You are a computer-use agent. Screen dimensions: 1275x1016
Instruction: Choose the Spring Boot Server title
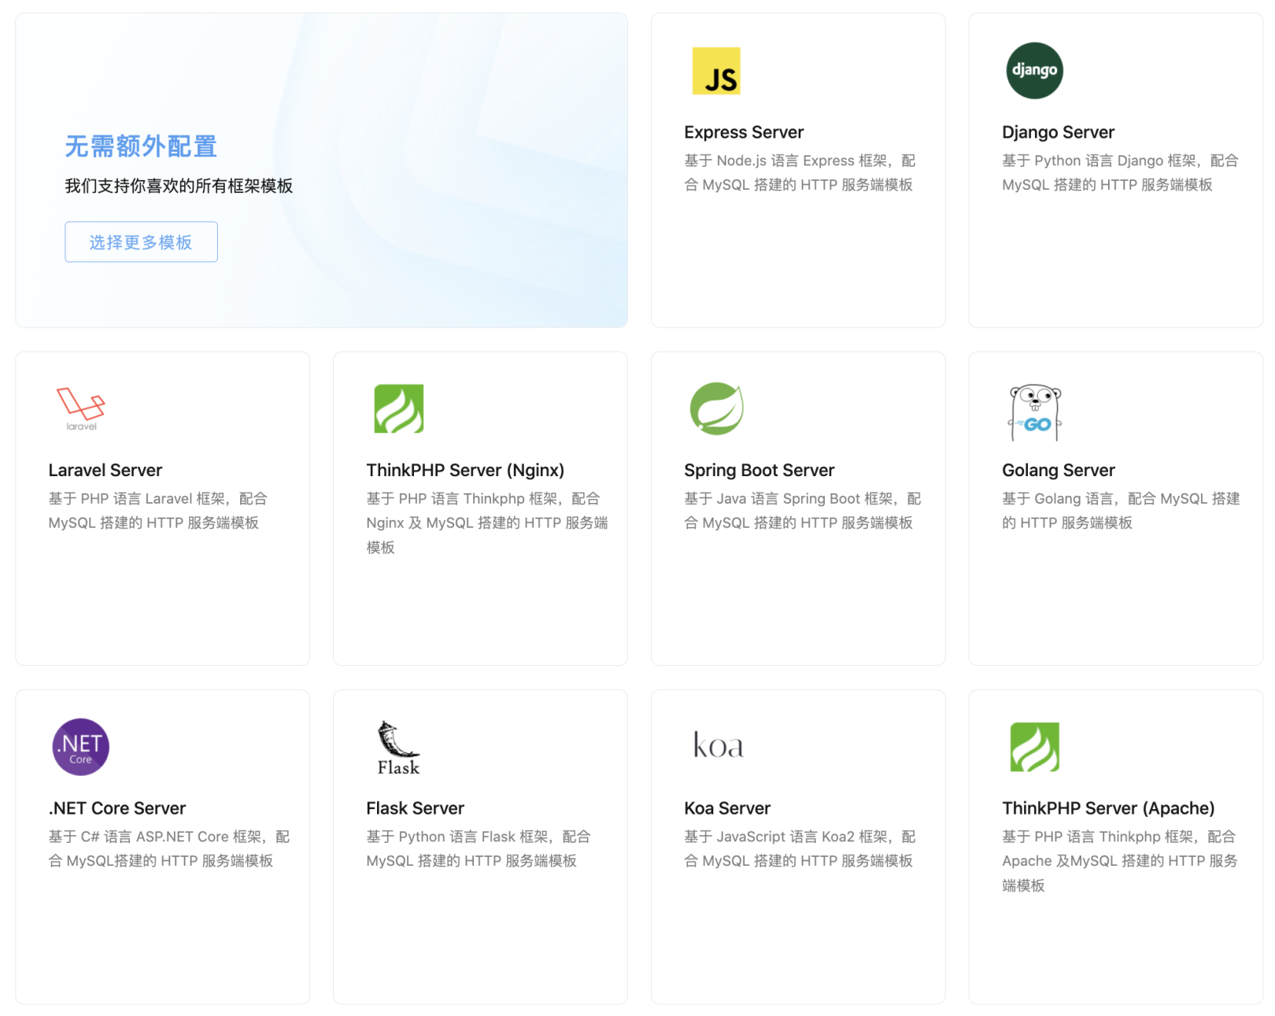(x=759, y=470)
